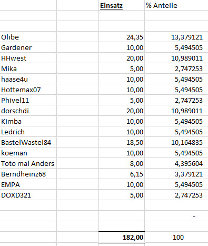
Task: Click the haase4u name cell
Action: 28,79
